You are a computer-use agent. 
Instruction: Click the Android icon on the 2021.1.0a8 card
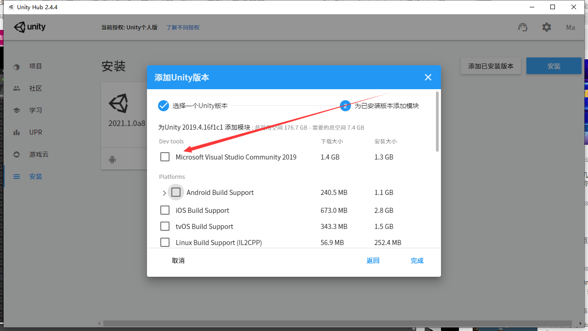(112, 159)
